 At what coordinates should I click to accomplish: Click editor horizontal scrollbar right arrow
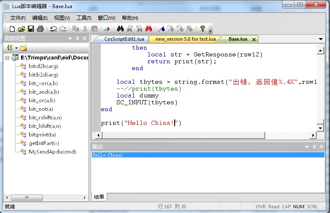click(313, 135)
